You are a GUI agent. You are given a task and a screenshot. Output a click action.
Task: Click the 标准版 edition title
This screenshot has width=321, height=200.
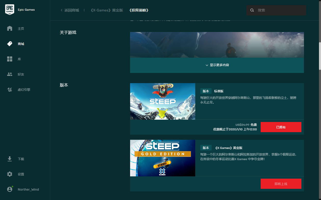pos(219,91)
